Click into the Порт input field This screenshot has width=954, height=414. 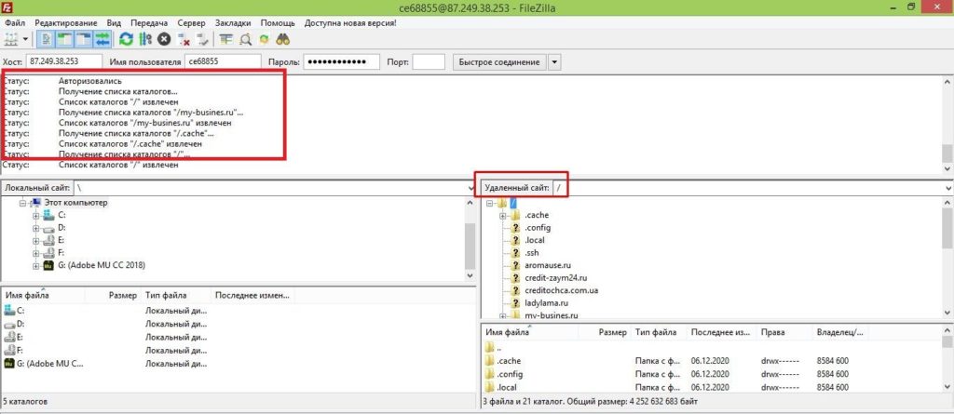pos(428,62)
